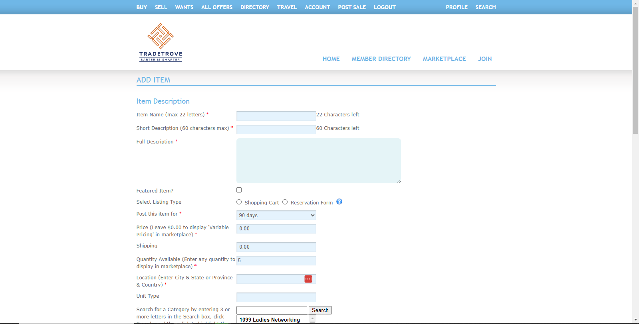This screenshot has width=639, height=324.
Task: Click the TradeTrove logo
Action: [161, 42]
